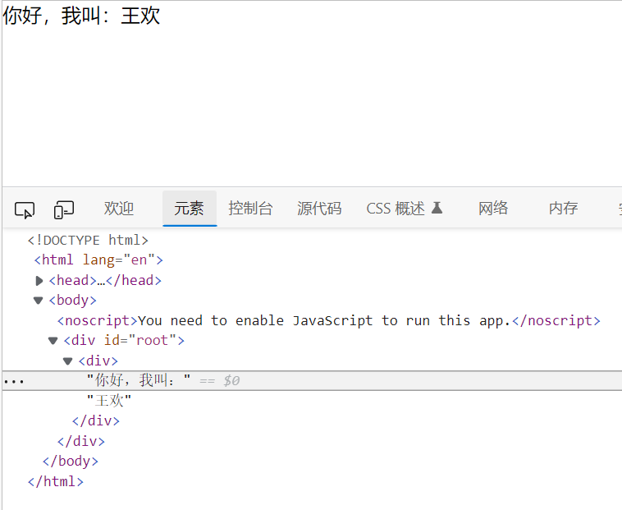Collapse the div id="root" node
The height and width of the screenshot is (510, 622).
point(53,341)
